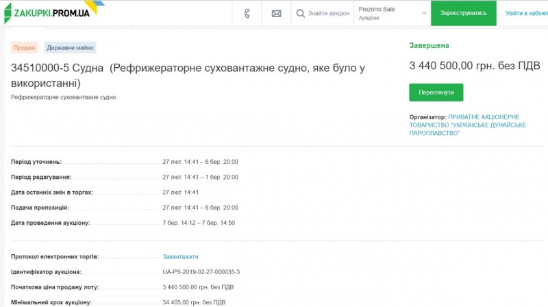Select the 'Продаж' tag
This screenshot has height=307, width=548.
coord(24,48)
